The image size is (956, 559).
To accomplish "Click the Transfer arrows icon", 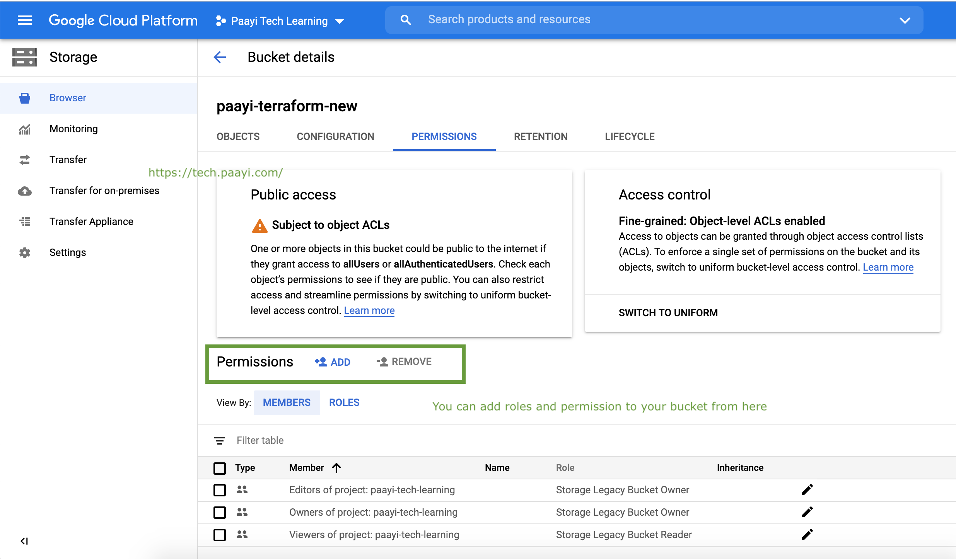I will point(25,160).
